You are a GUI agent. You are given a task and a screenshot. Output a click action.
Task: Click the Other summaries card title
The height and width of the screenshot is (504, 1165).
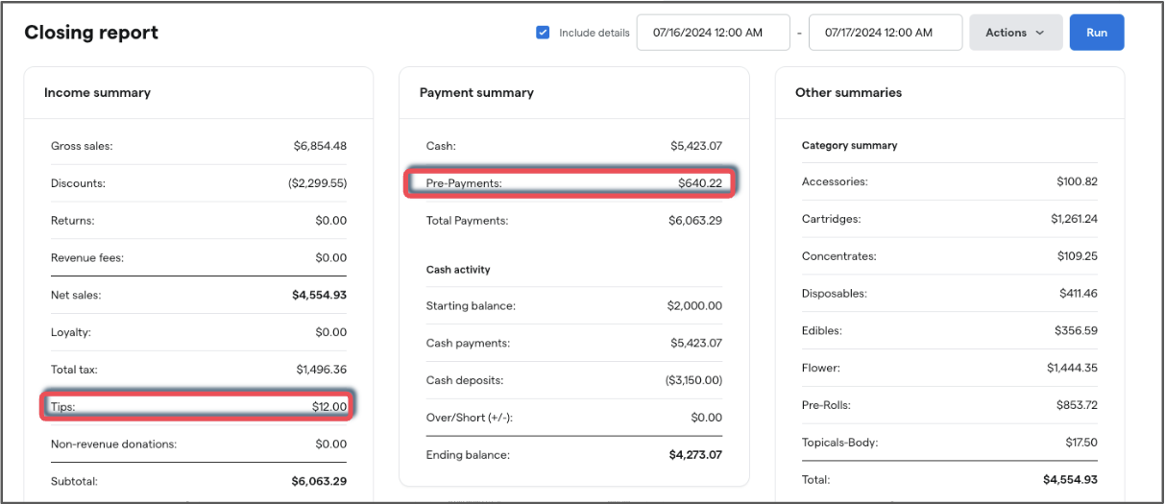(x=848, y=93)
